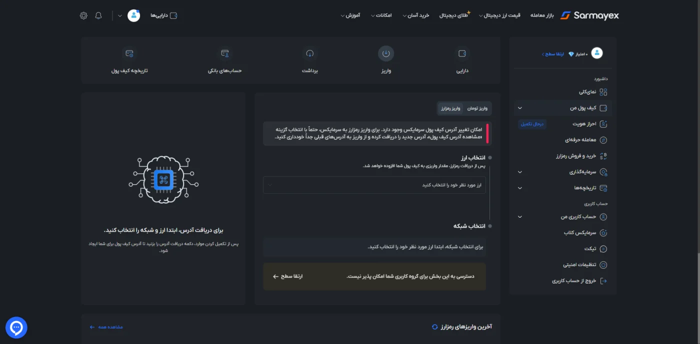Select the واریز deposit icon
Screen dimensions: 700x344
[x=386, y=53]
